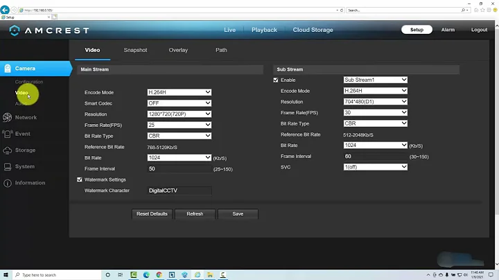Open Main Stream Resolution dropdown
Image resolution: width=499 pixels, height=280 pixels.
pos(180,114)
